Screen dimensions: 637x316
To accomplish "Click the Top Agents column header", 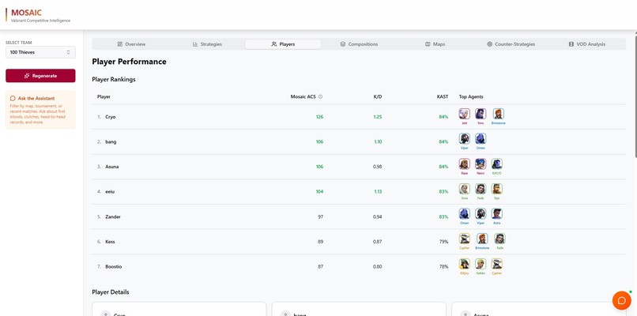I will (471, 96).
